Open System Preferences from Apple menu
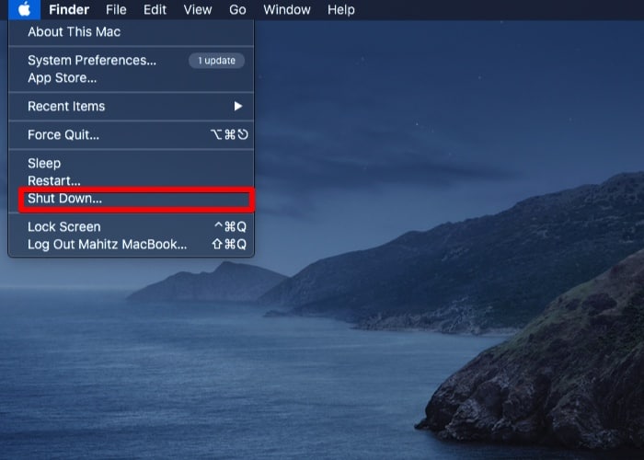644x460 pixels. tap(92, 61)
